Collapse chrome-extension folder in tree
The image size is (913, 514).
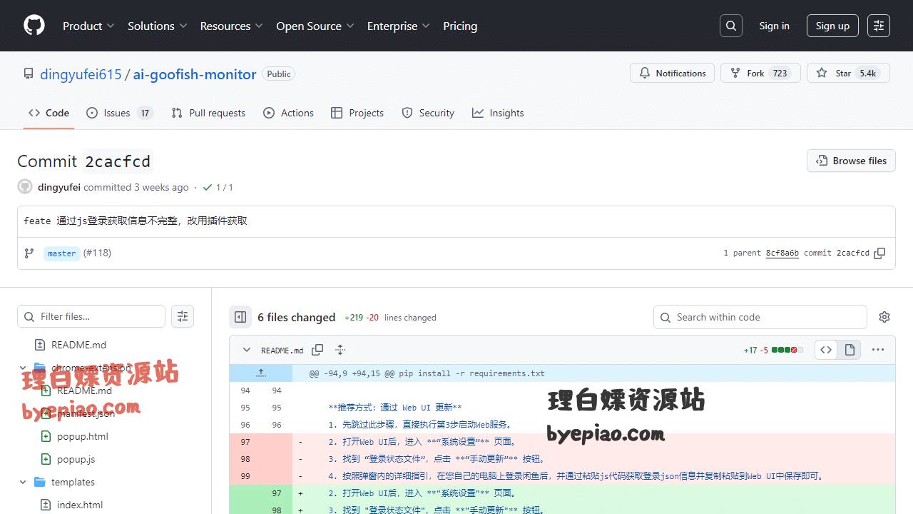point(23,368)
